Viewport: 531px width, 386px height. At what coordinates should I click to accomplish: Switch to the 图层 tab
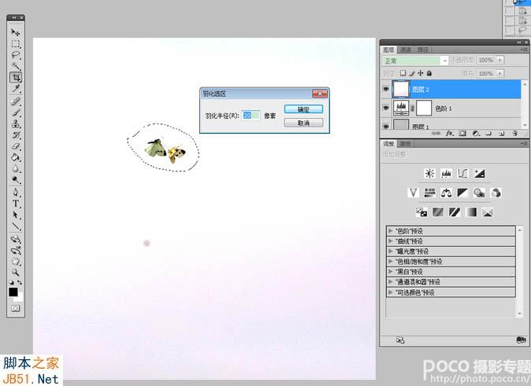click(388, 50)
